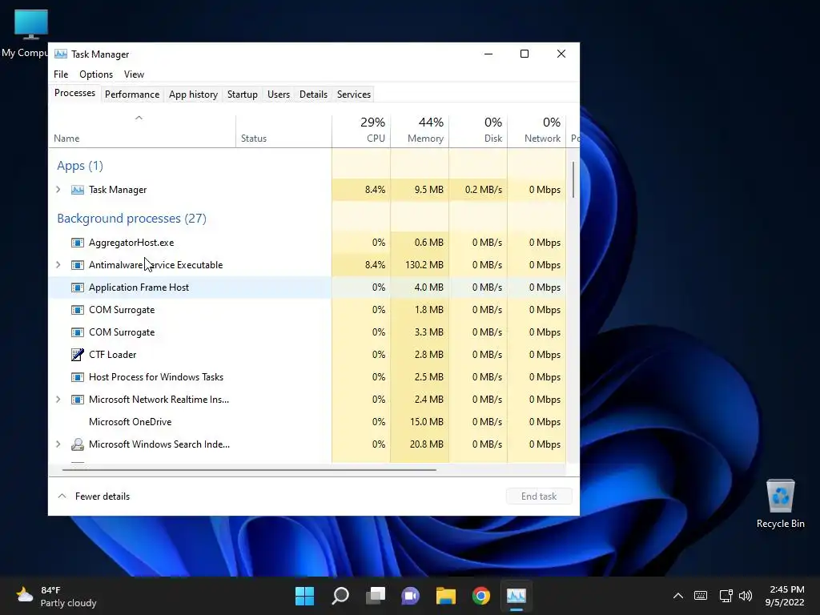
Task: Click the COM Surrogate 3.3 MB icon
Action: tap(78, 332)
